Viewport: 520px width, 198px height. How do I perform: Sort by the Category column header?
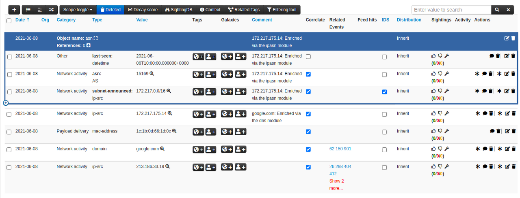coord(66,20)
